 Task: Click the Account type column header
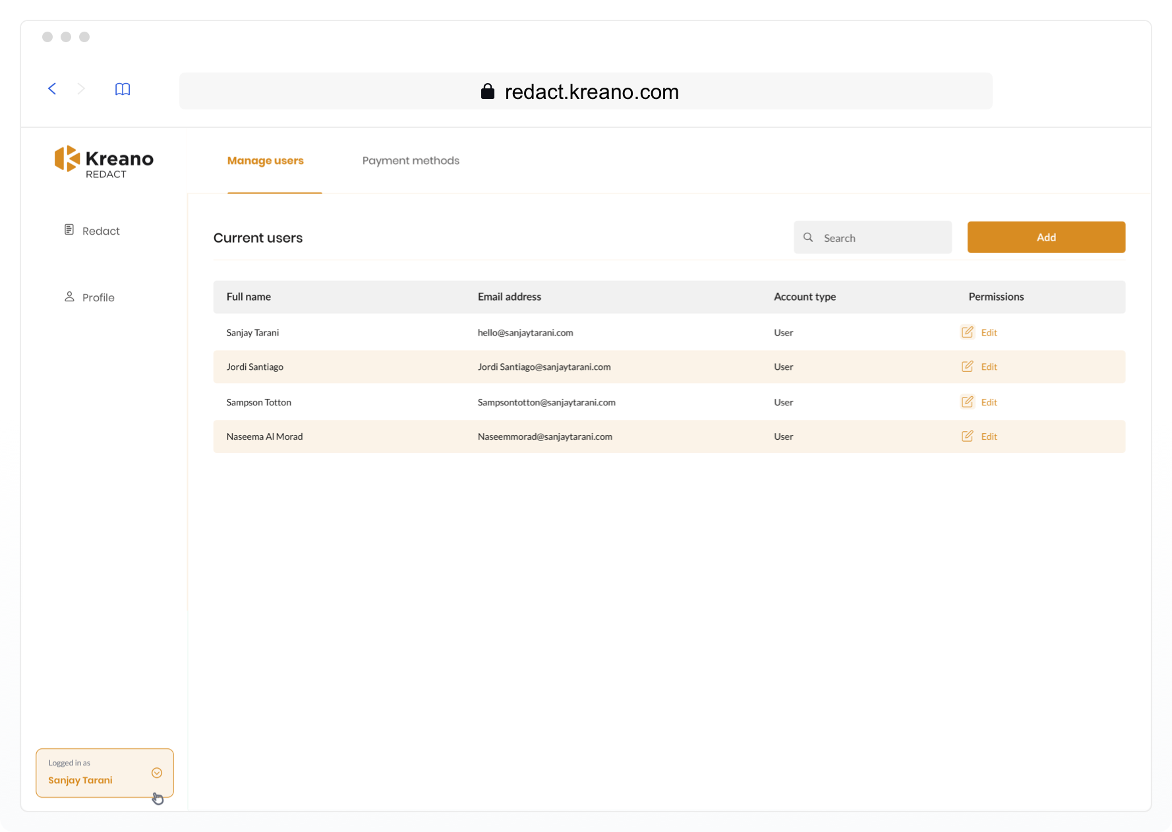805,297
